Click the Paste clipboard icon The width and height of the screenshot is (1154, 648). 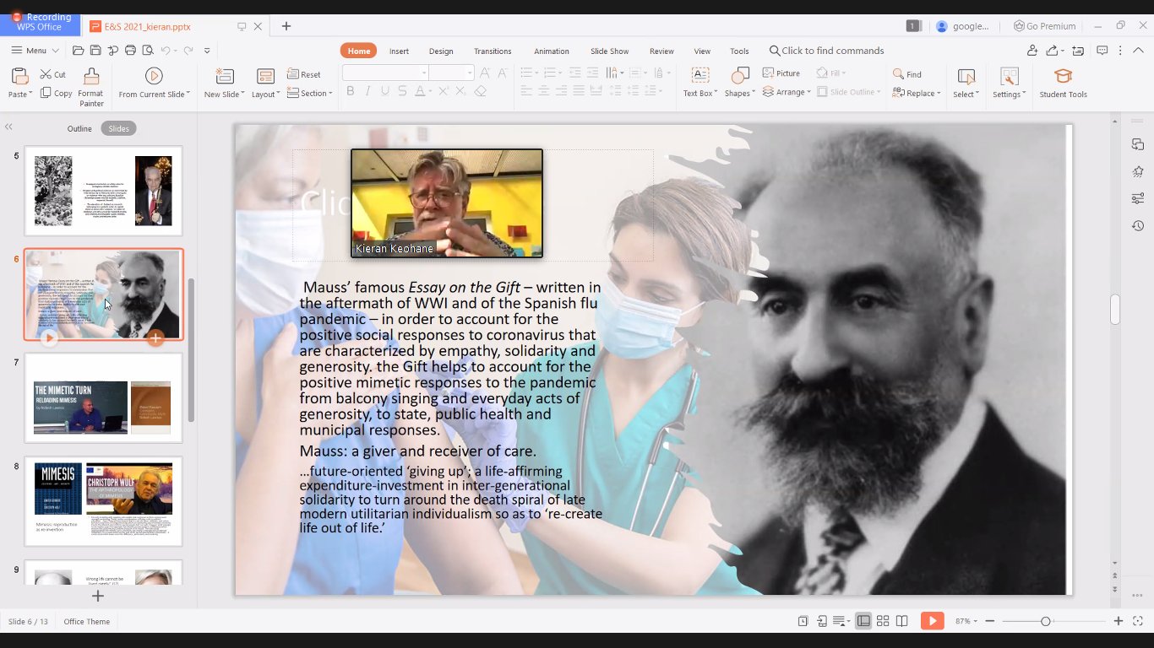click(19, 76)
